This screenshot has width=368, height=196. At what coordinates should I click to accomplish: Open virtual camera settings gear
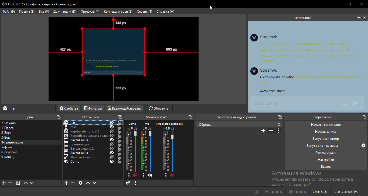[x=363, y=145]
